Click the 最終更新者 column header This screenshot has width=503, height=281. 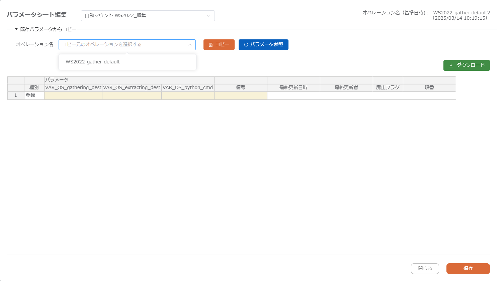coord(346,87)
